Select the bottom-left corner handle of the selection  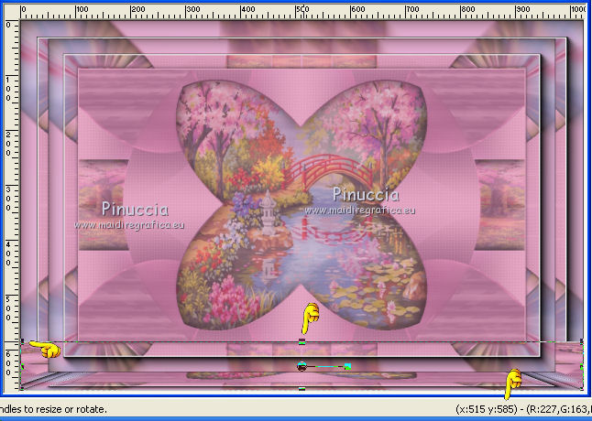click(x=22, y=388)
